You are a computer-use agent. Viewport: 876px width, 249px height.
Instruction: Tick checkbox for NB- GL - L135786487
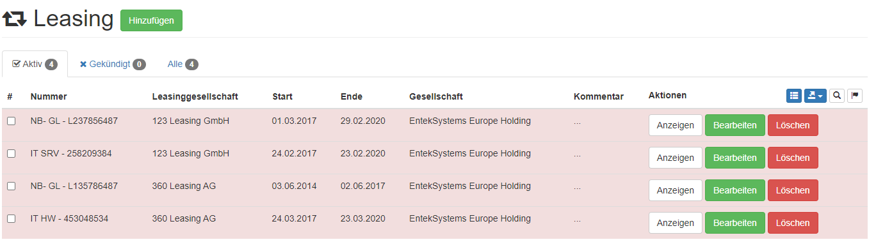click(12, 186)
